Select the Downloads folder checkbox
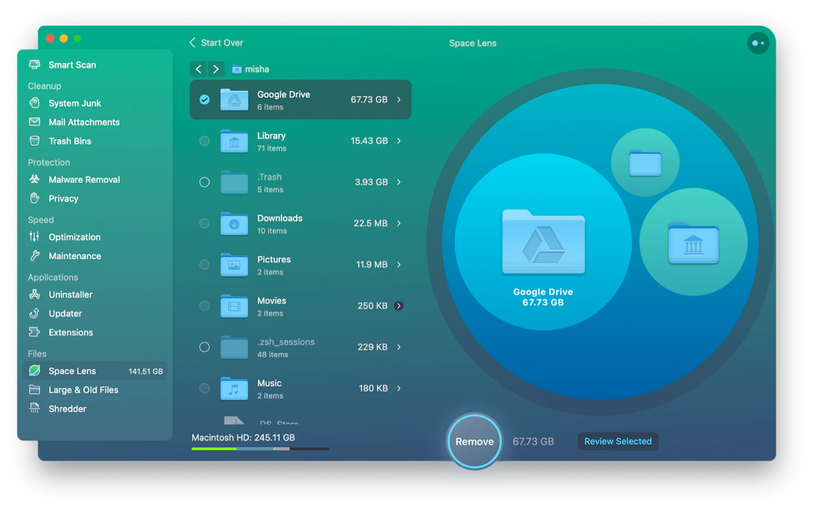Viewport: 814px width, 511px height. coord(204,223)
